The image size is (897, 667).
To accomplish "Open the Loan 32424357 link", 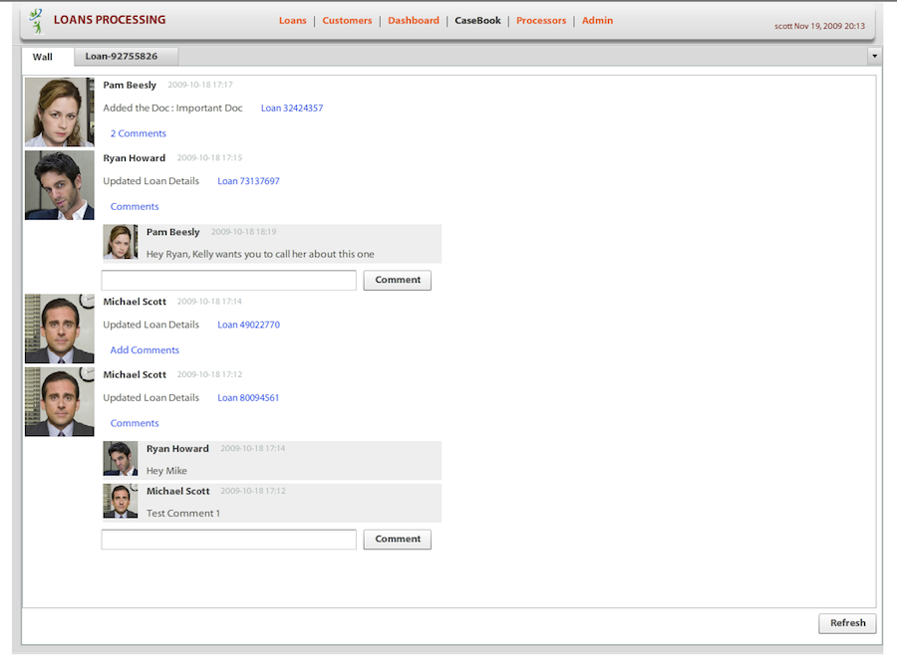I will [292, 109].
